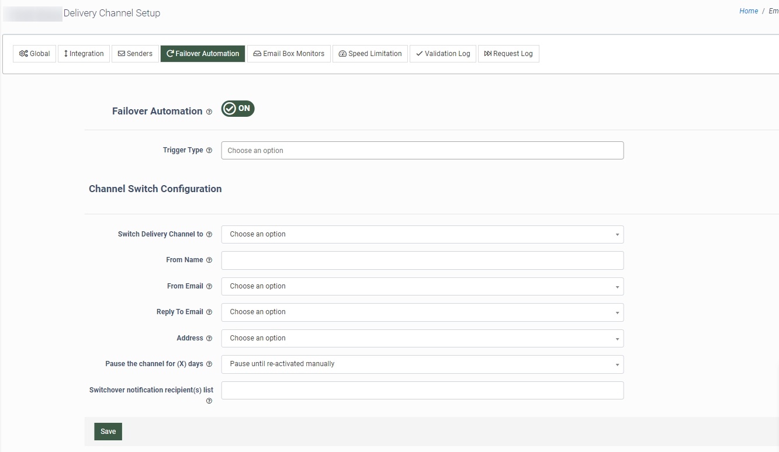Image resolution: width=779 pixels, height=452 pixels.
Task: Open the Speed Limitation tab
Action: click(370, 54)
